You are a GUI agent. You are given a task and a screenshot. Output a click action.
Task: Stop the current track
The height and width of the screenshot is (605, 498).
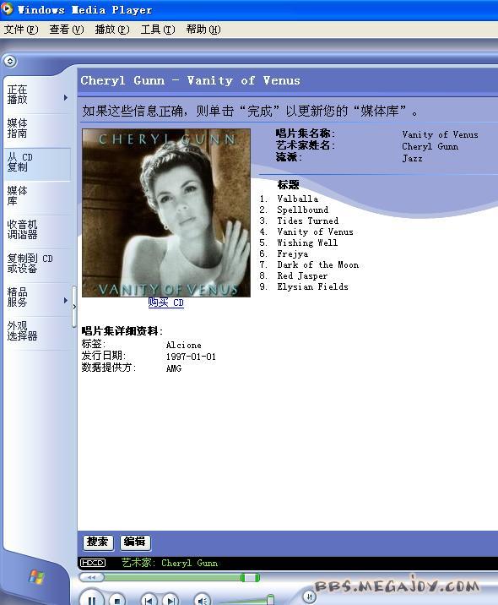[117, 599]
